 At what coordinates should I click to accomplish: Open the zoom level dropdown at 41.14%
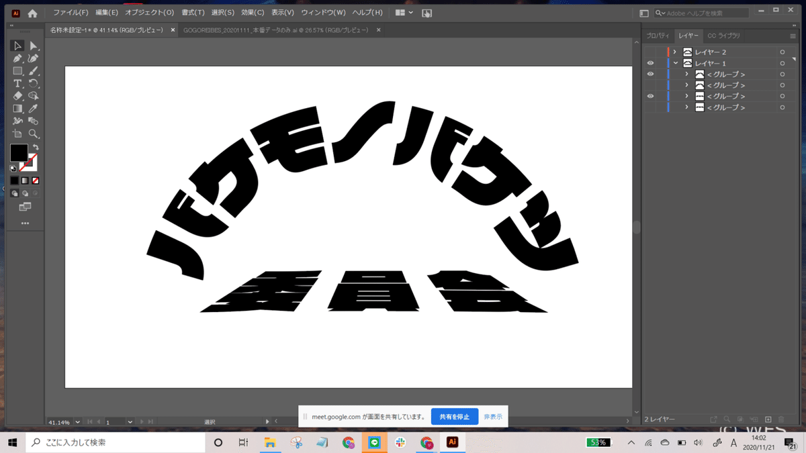click(78, 422)
